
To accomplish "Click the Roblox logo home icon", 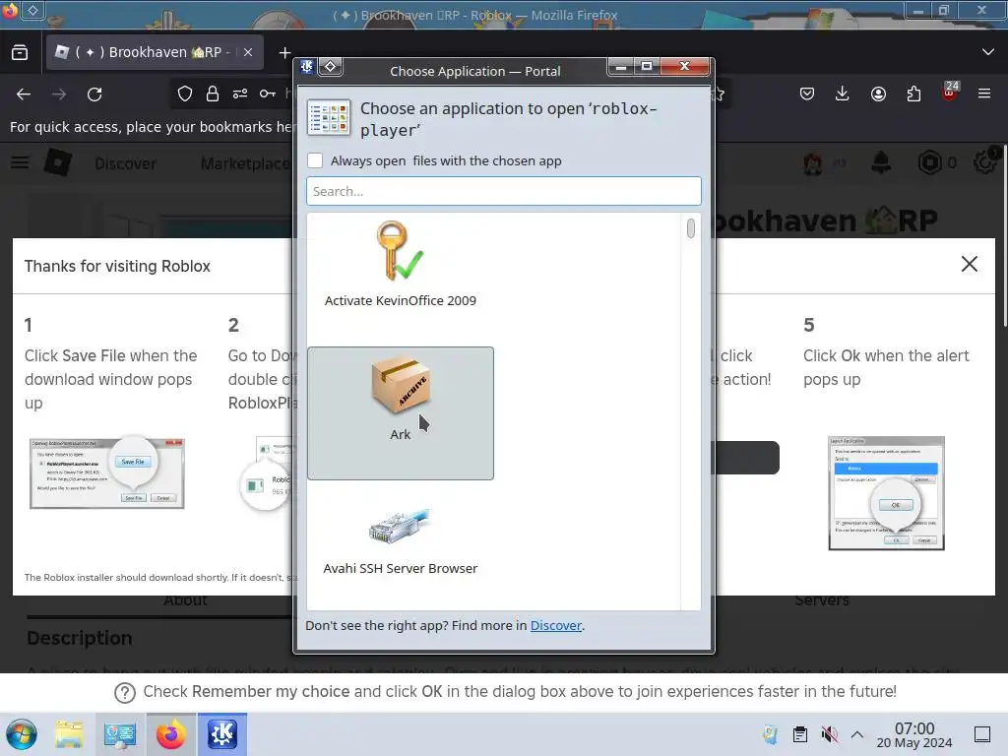I will (x=58, y=162).
